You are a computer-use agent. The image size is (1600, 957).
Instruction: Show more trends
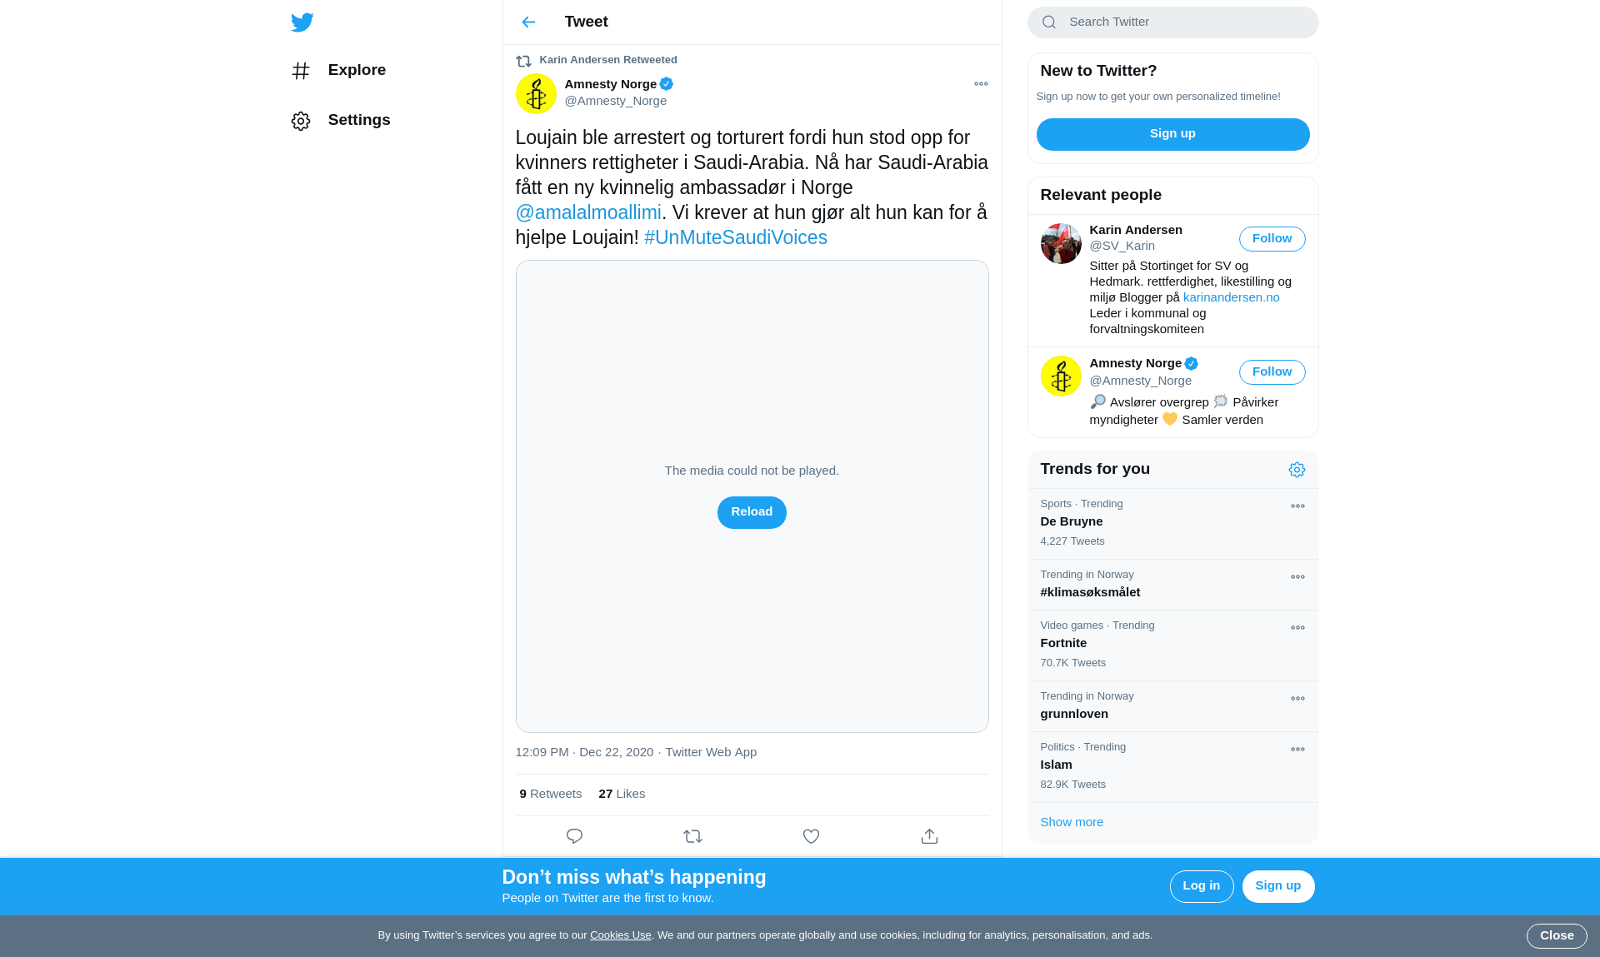pyautogui.click(x=1072, y=822)
